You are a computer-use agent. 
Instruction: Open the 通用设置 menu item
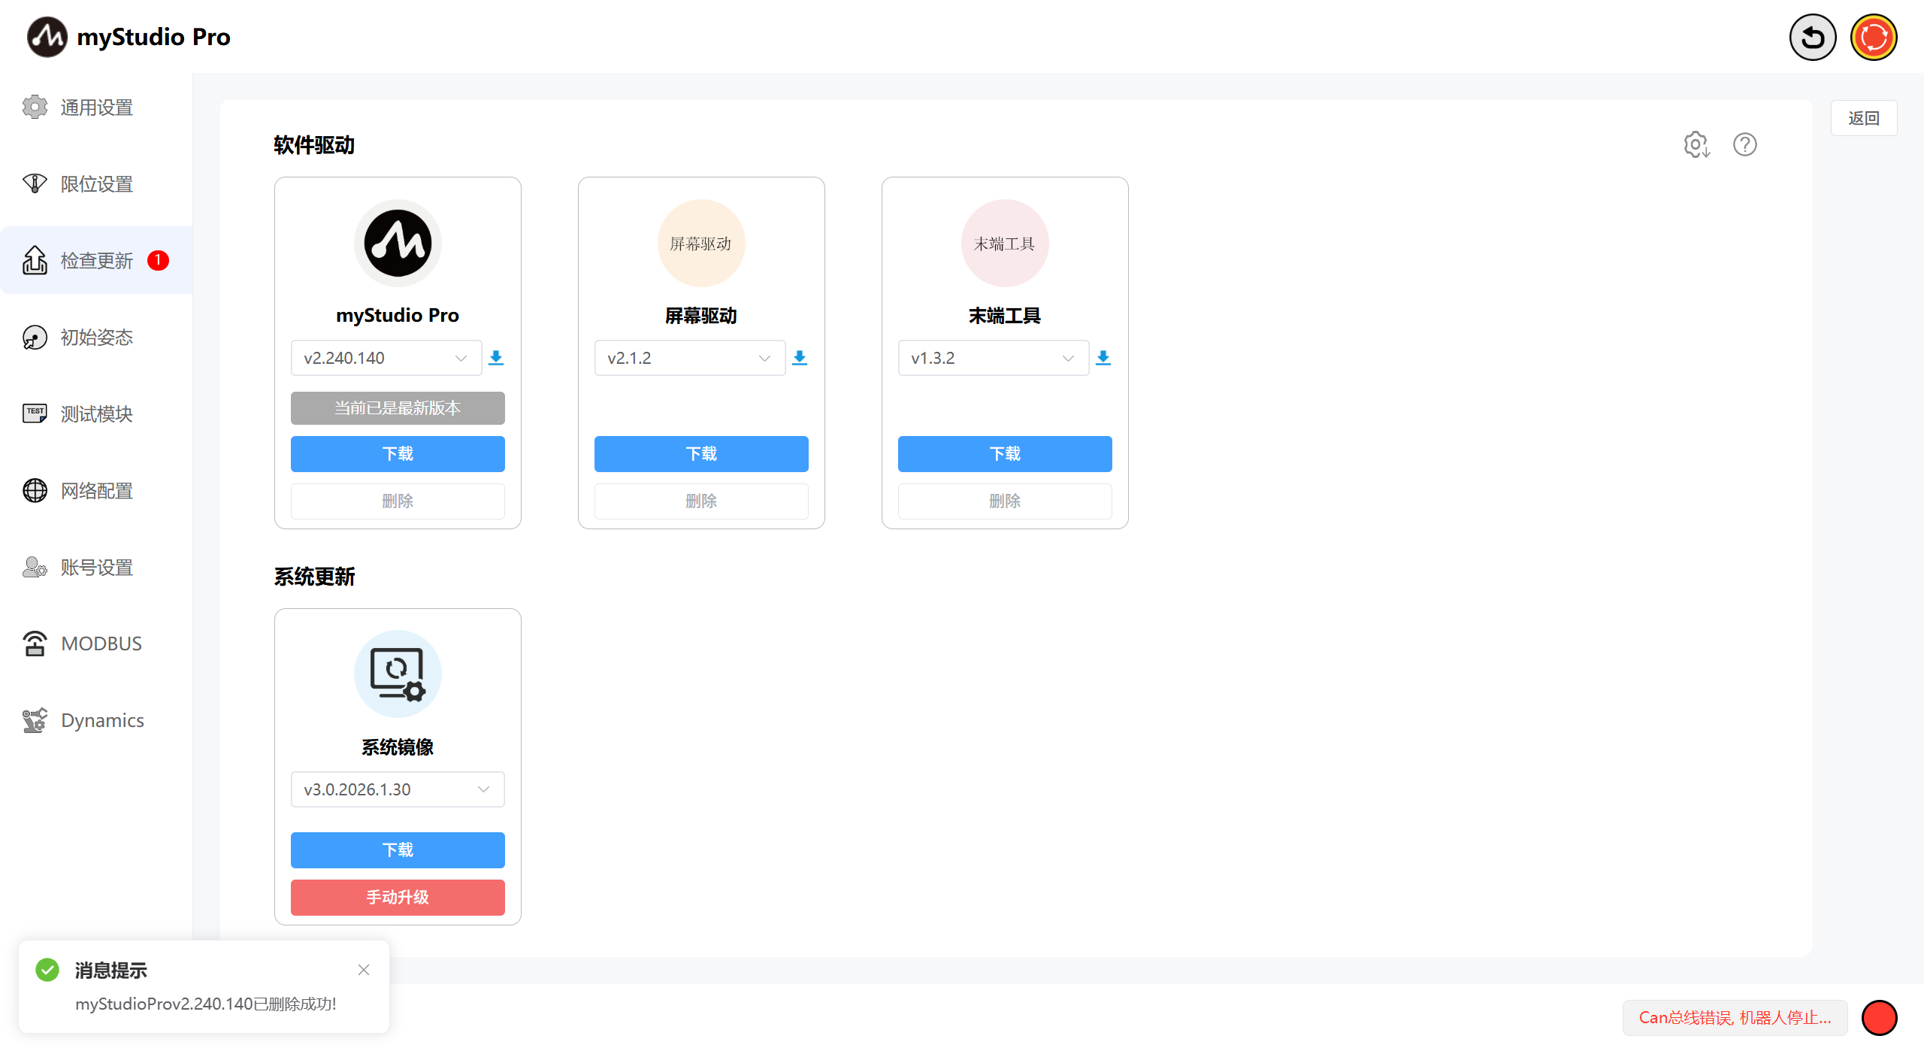point(96,108)
